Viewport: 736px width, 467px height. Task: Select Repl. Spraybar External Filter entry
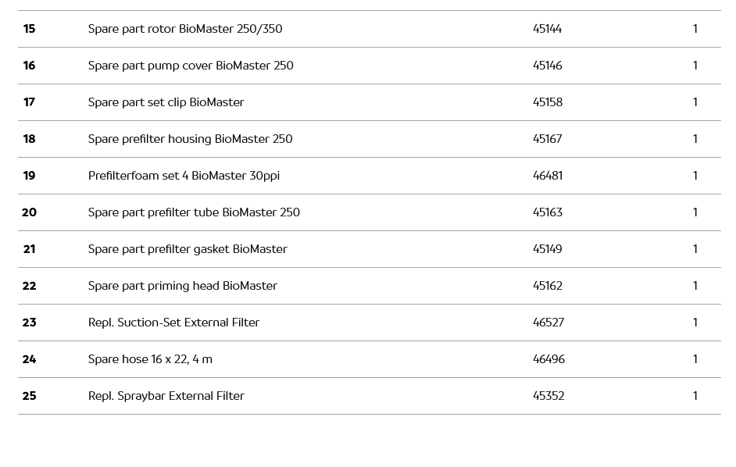(x=166, y=396)
